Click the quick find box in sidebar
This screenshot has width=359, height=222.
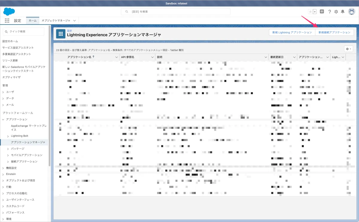(x=23, y=31)
